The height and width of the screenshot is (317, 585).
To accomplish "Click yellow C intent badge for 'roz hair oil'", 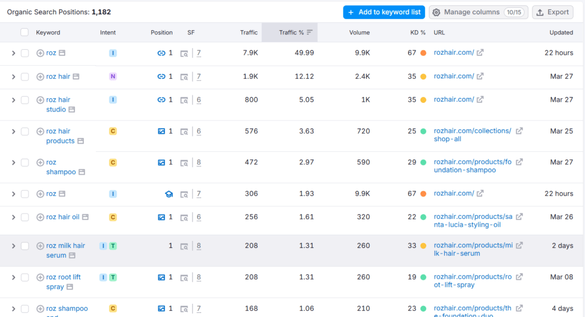I will [x=113, y=217].
